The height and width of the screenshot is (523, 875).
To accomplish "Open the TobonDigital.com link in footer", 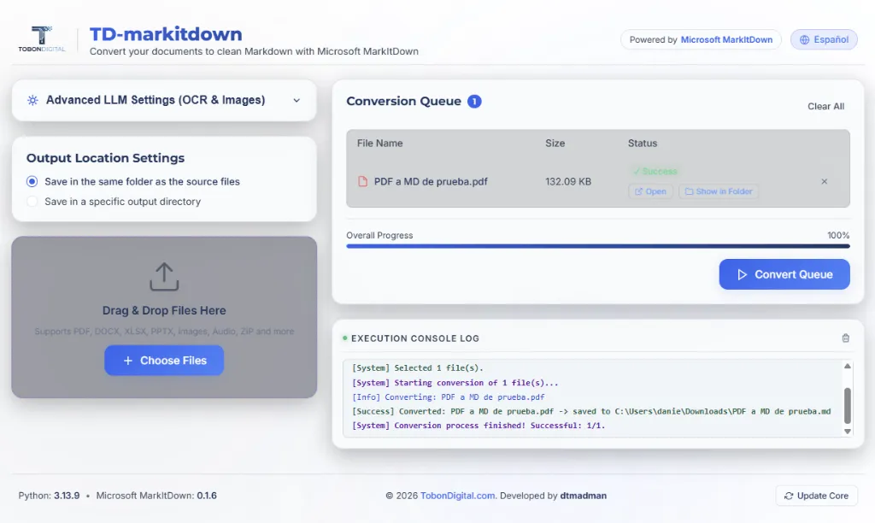I will pos(458,496).
